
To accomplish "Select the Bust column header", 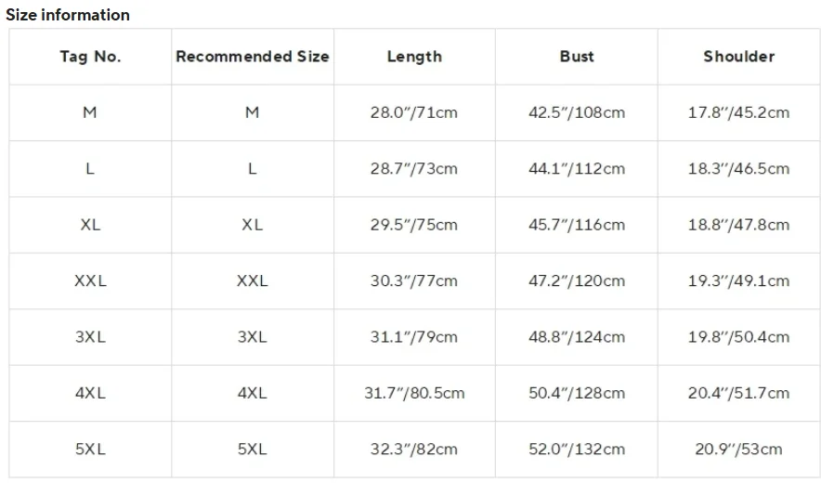I will [577, 57].
